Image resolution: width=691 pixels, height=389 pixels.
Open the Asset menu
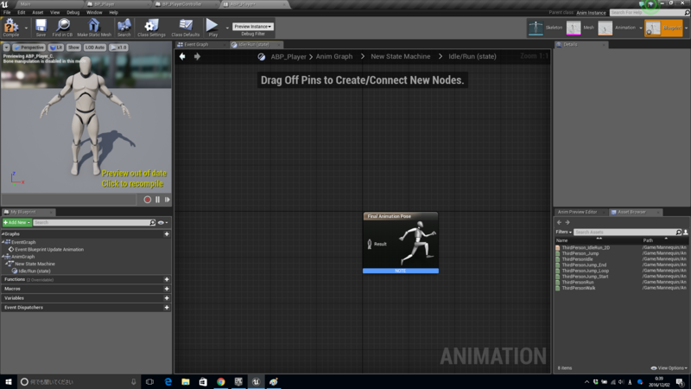[x=37, y=12]
